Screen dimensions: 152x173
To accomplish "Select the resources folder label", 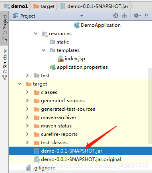I will [60, 34].
